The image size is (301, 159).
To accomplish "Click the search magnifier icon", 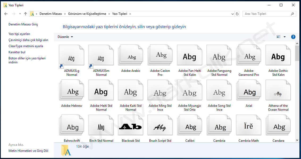I will (292, 14).
